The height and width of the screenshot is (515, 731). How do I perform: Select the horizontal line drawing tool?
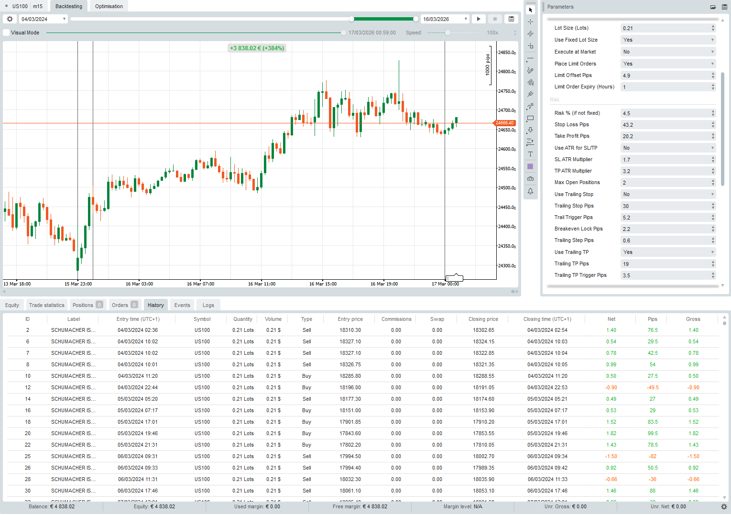click(530, 58)
